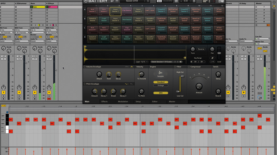The height and width of the screenshot is (155, 277).
Task: Click the Pan knob
Action: 212,49
